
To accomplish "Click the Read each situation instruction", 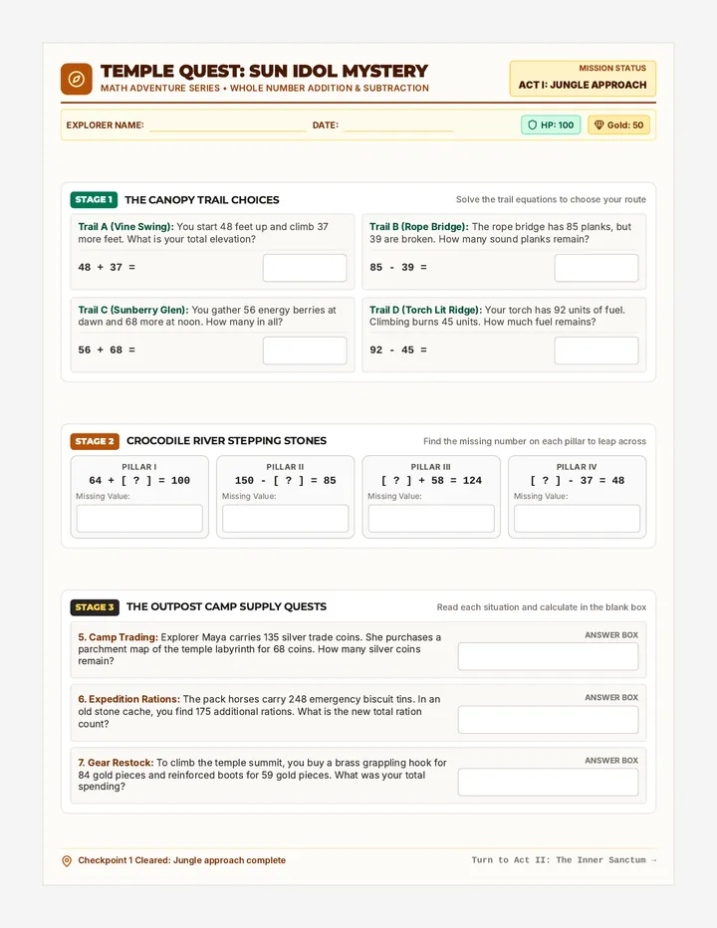I will pos(542,607).
